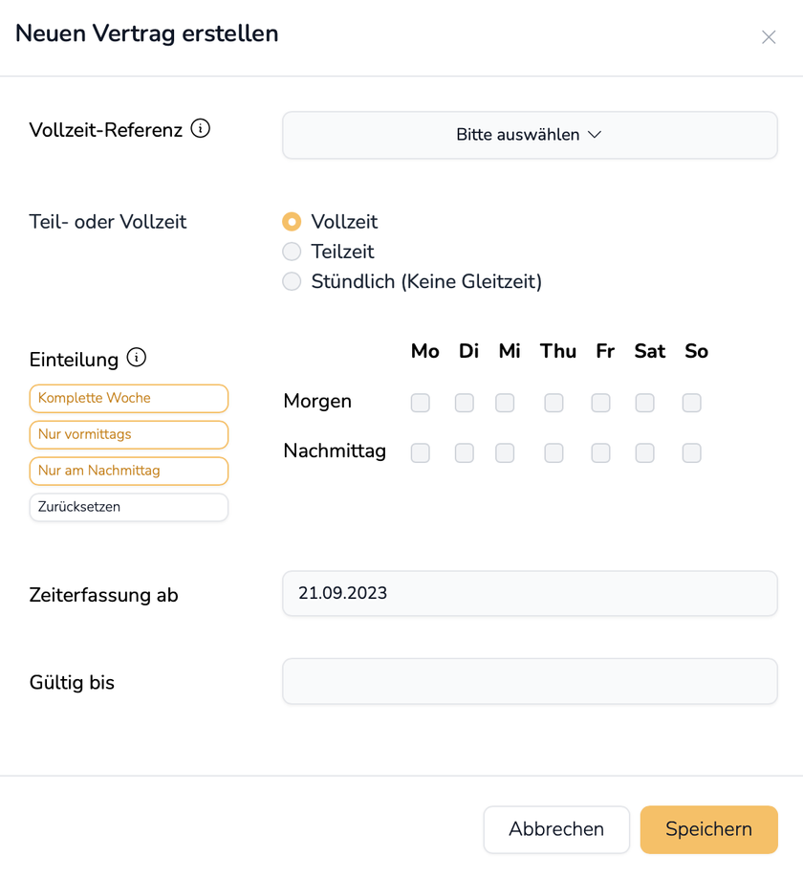Image resolution: width=803 pixels, height=879 pixels.
Task: Select the Teilzeit radio option
Action: coord(292,252)
